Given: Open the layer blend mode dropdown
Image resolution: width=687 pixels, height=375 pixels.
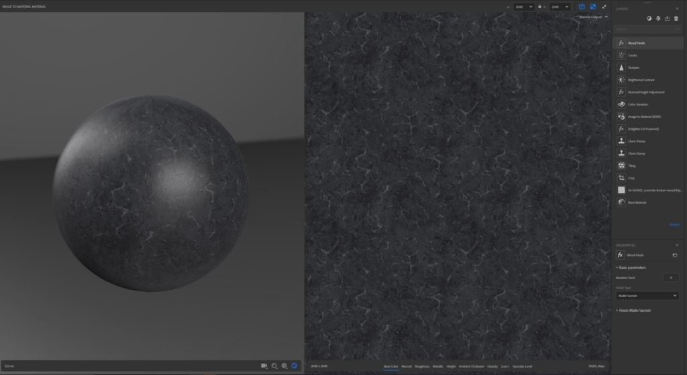Looking at the screenshot, I should pos(647,29).
